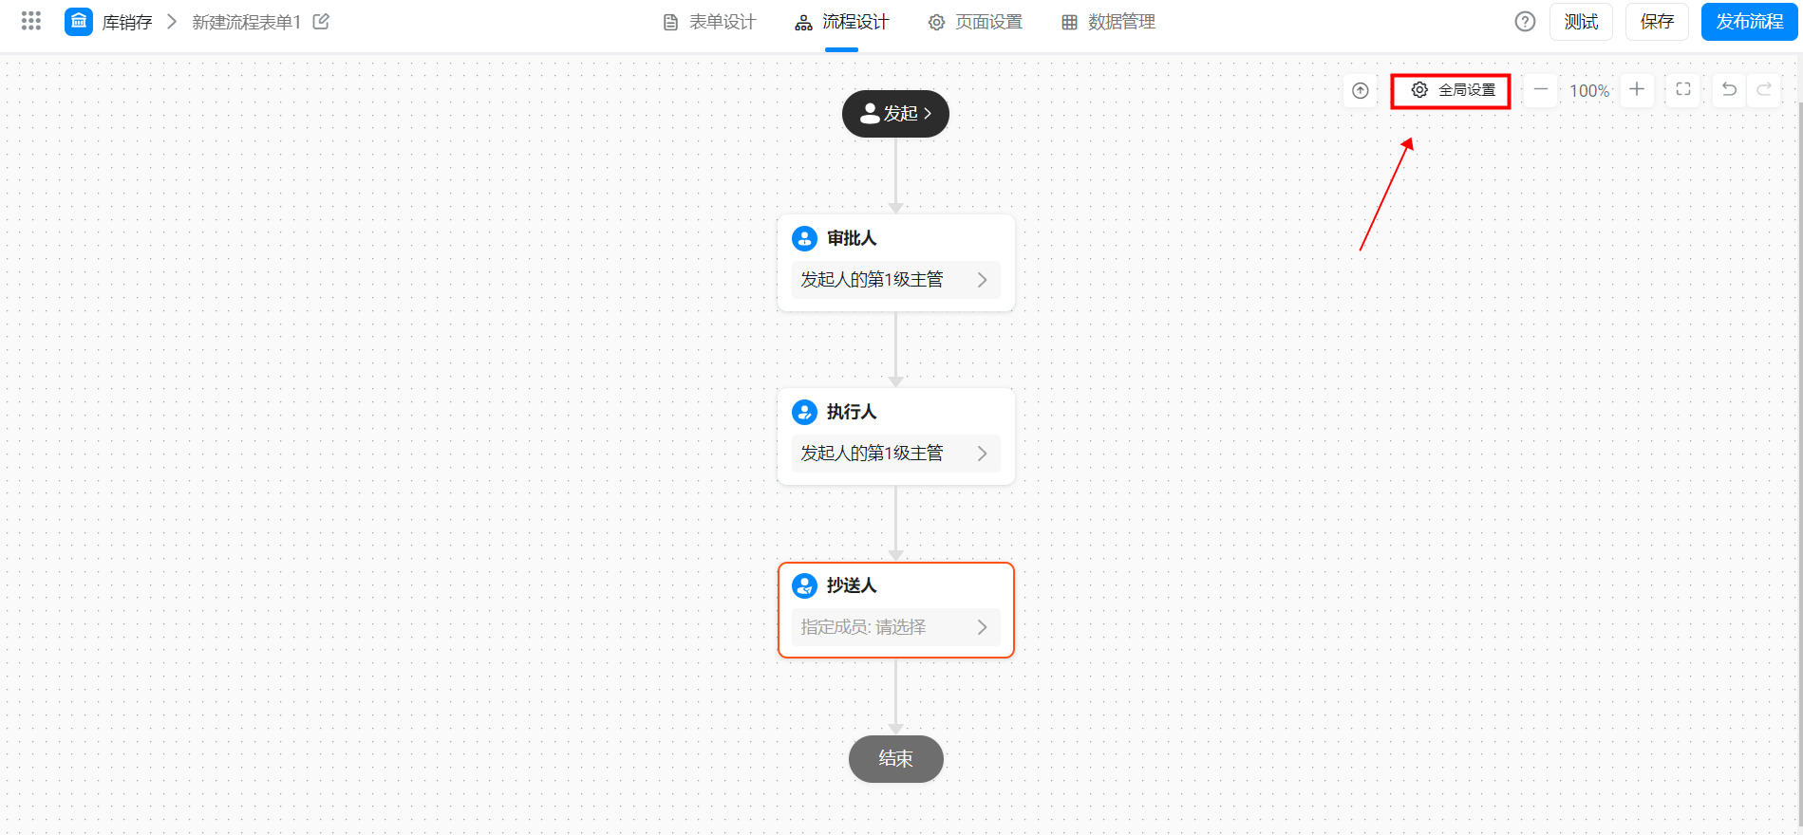Viewport: 1803px width, 835px height.
Task: Switch to 数据管理 tab
Action: (1108, 22)
